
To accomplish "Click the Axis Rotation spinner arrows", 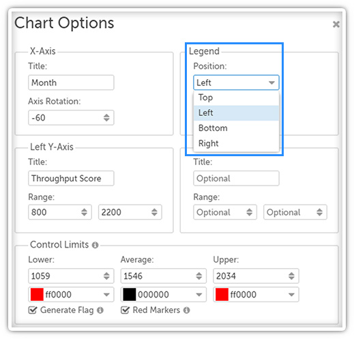I will pos(106,117).
